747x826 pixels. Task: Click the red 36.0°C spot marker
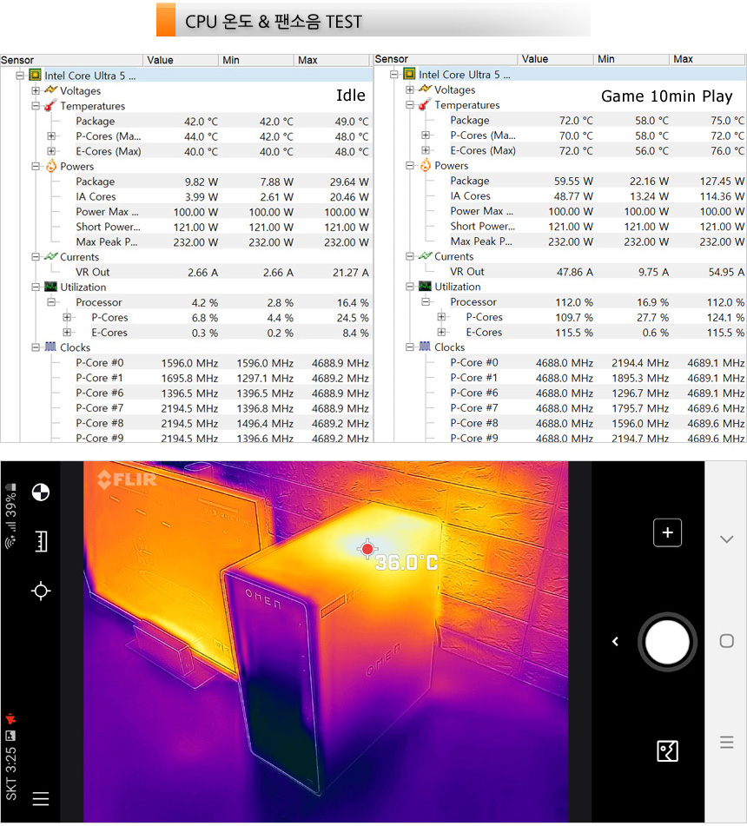pyautogui.click(x=367, y=549)
